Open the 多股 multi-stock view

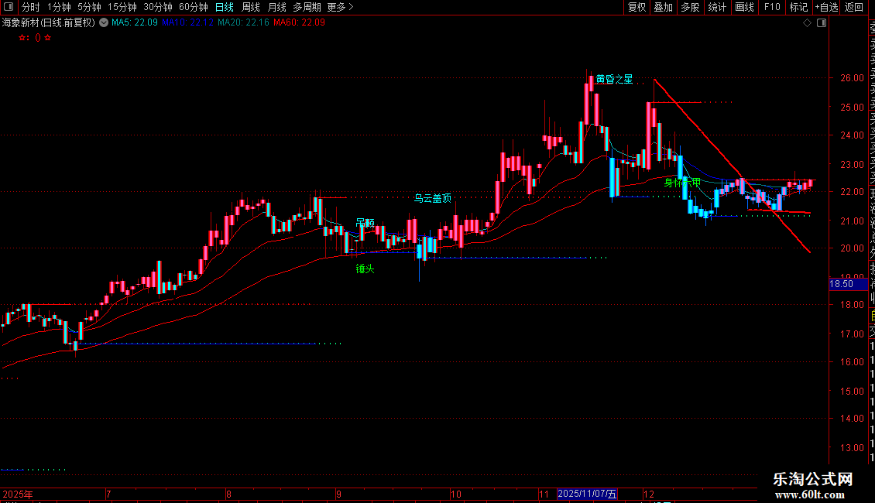coord(690,7)
